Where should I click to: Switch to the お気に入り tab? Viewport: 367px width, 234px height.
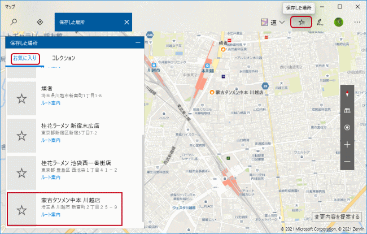[25, 58]
